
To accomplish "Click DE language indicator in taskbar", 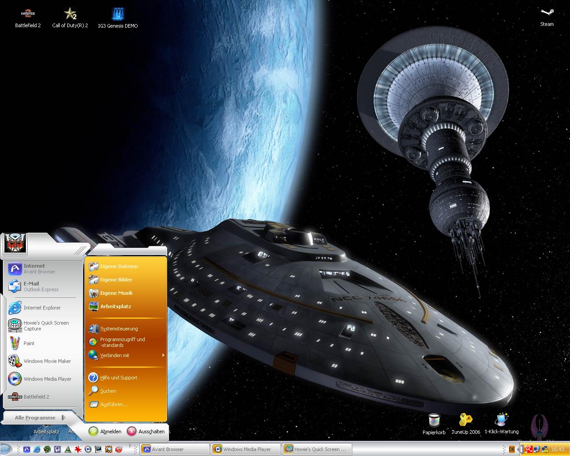I will pyautogui.click(x=512, y=449).
